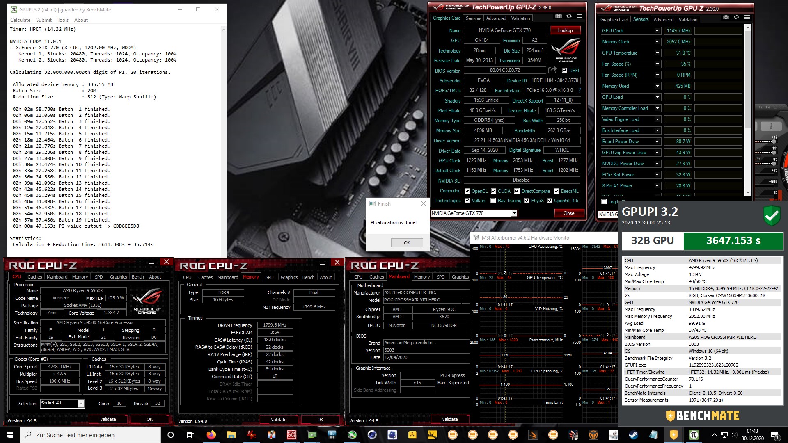788x443 pixels.
Task: Click the GPUPI output vertical scrollbar
Action: (223, 142)
